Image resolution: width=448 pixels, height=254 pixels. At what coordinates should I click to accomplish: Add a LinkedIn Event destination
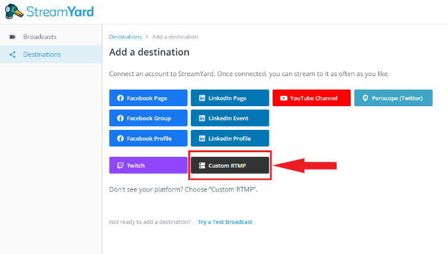click(230, 118)
